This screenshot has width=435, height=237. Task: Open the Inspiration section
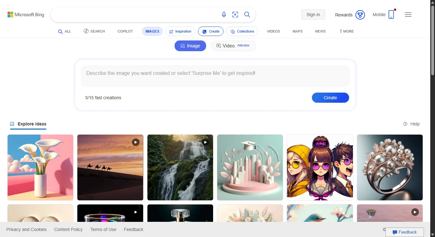click(180, 31)
